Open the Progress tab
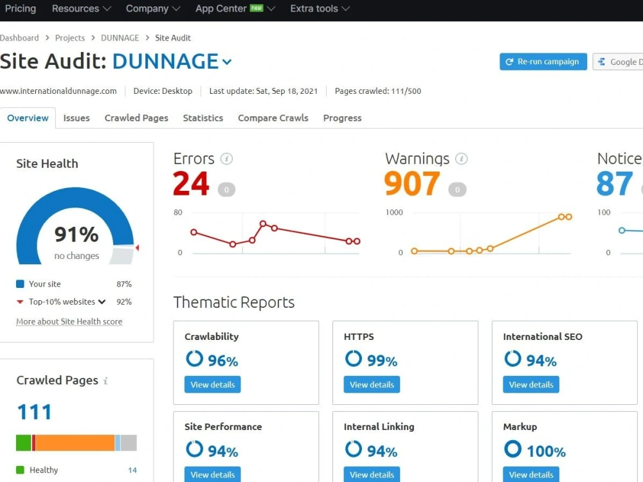 (343, 118)
